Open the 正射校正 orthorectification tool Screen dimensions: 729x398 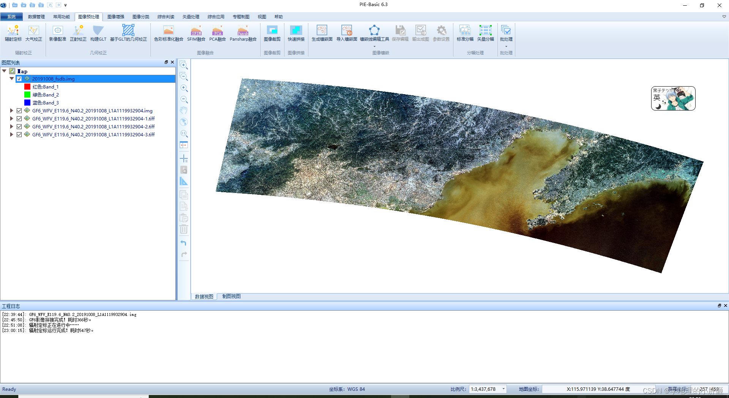coord(78,33)
